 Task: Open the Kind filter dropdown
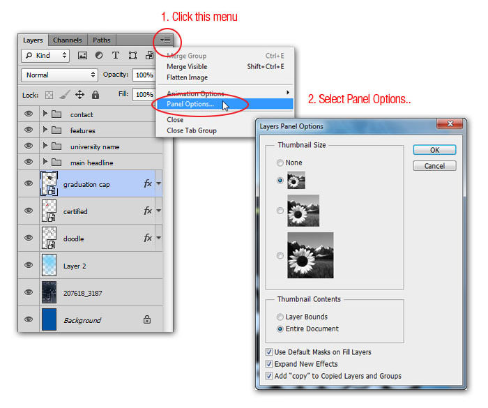coord(45,56)
